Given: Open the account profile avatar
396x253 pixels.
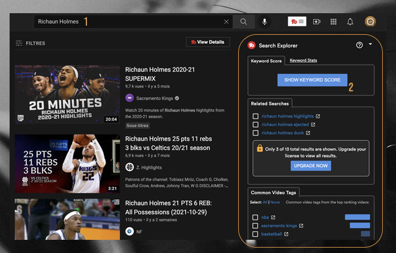Looking at the screenshot, I should [370, 22].
